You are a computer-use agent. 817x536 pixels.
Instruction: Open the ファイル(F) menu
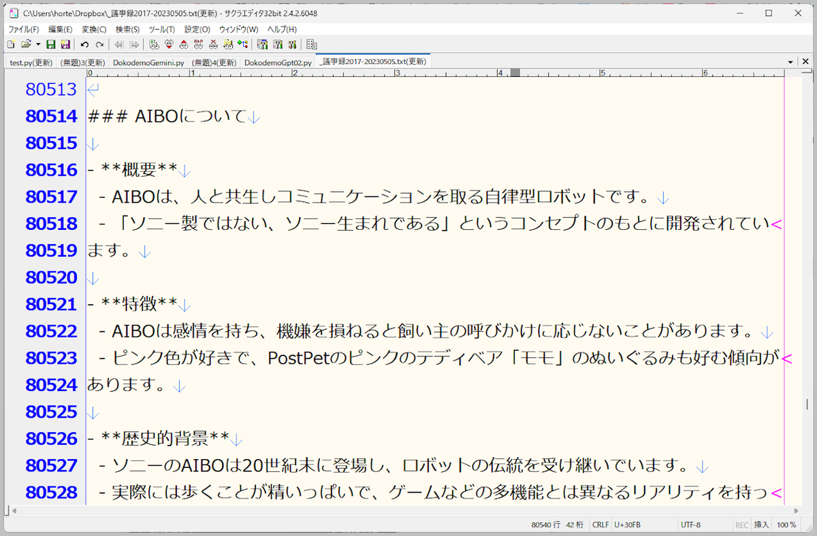click(x=23, y=29)
